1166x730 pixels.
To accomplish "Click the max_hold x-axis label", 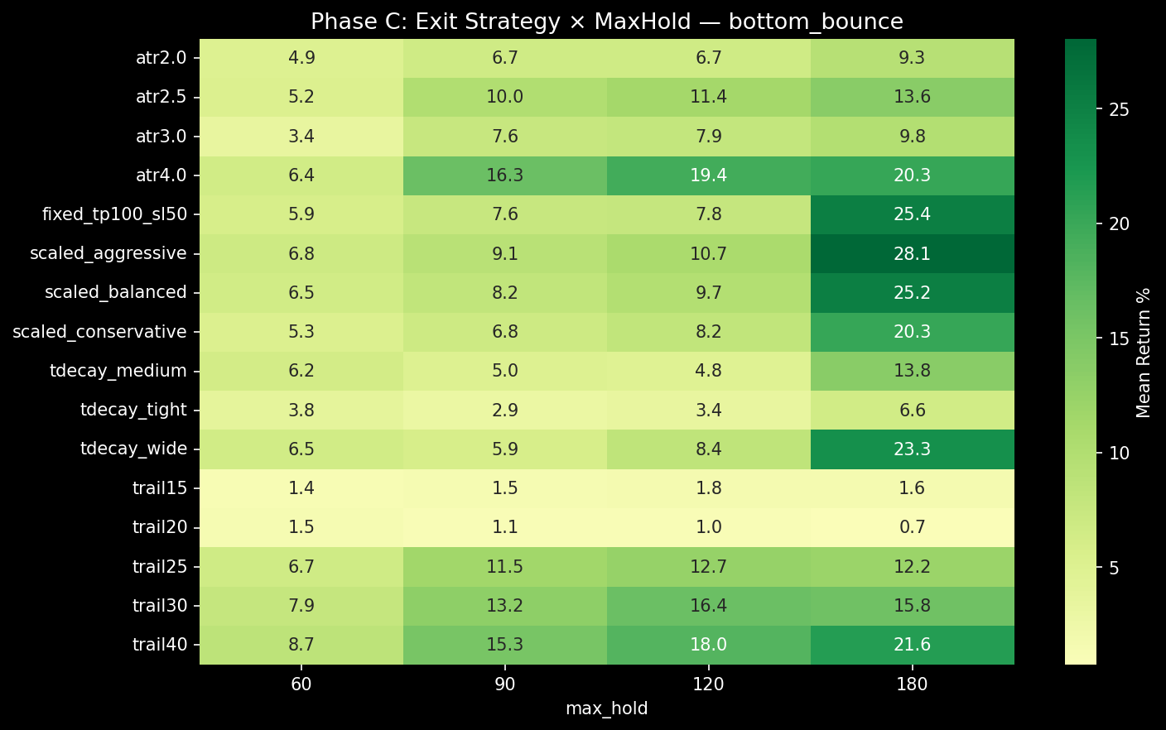I will point(606,708).
